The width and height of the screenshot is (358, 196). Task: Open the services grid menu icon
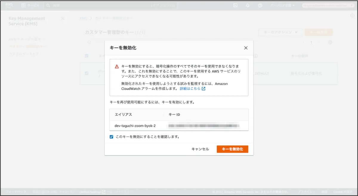coord(23,5)
